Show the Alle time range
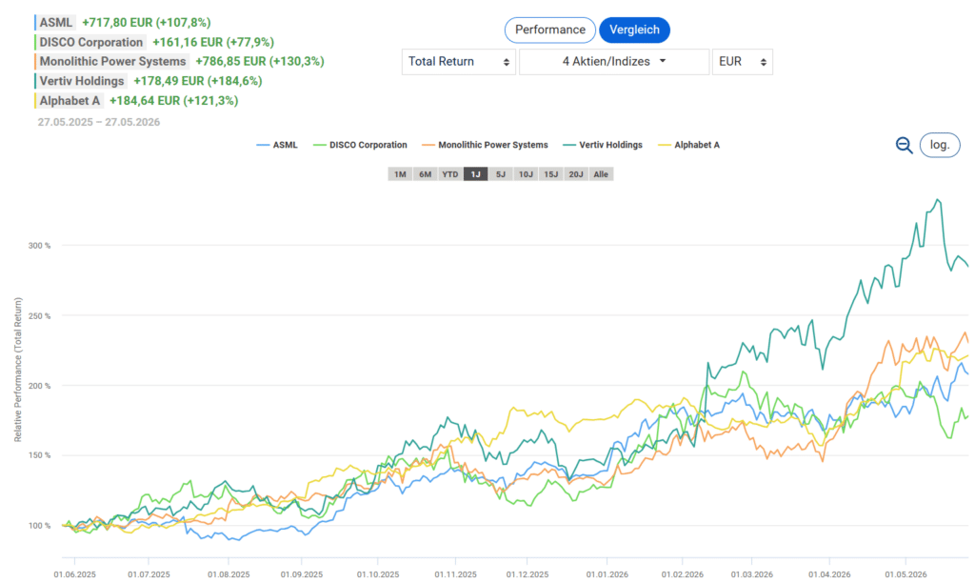975x583 pixels. 601,174
